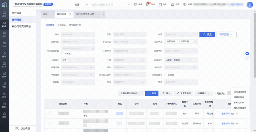The image size is (256, 132).
Task: Check the 待审核 checkbox
Action: pyautogui.click(x=63, y=54)
